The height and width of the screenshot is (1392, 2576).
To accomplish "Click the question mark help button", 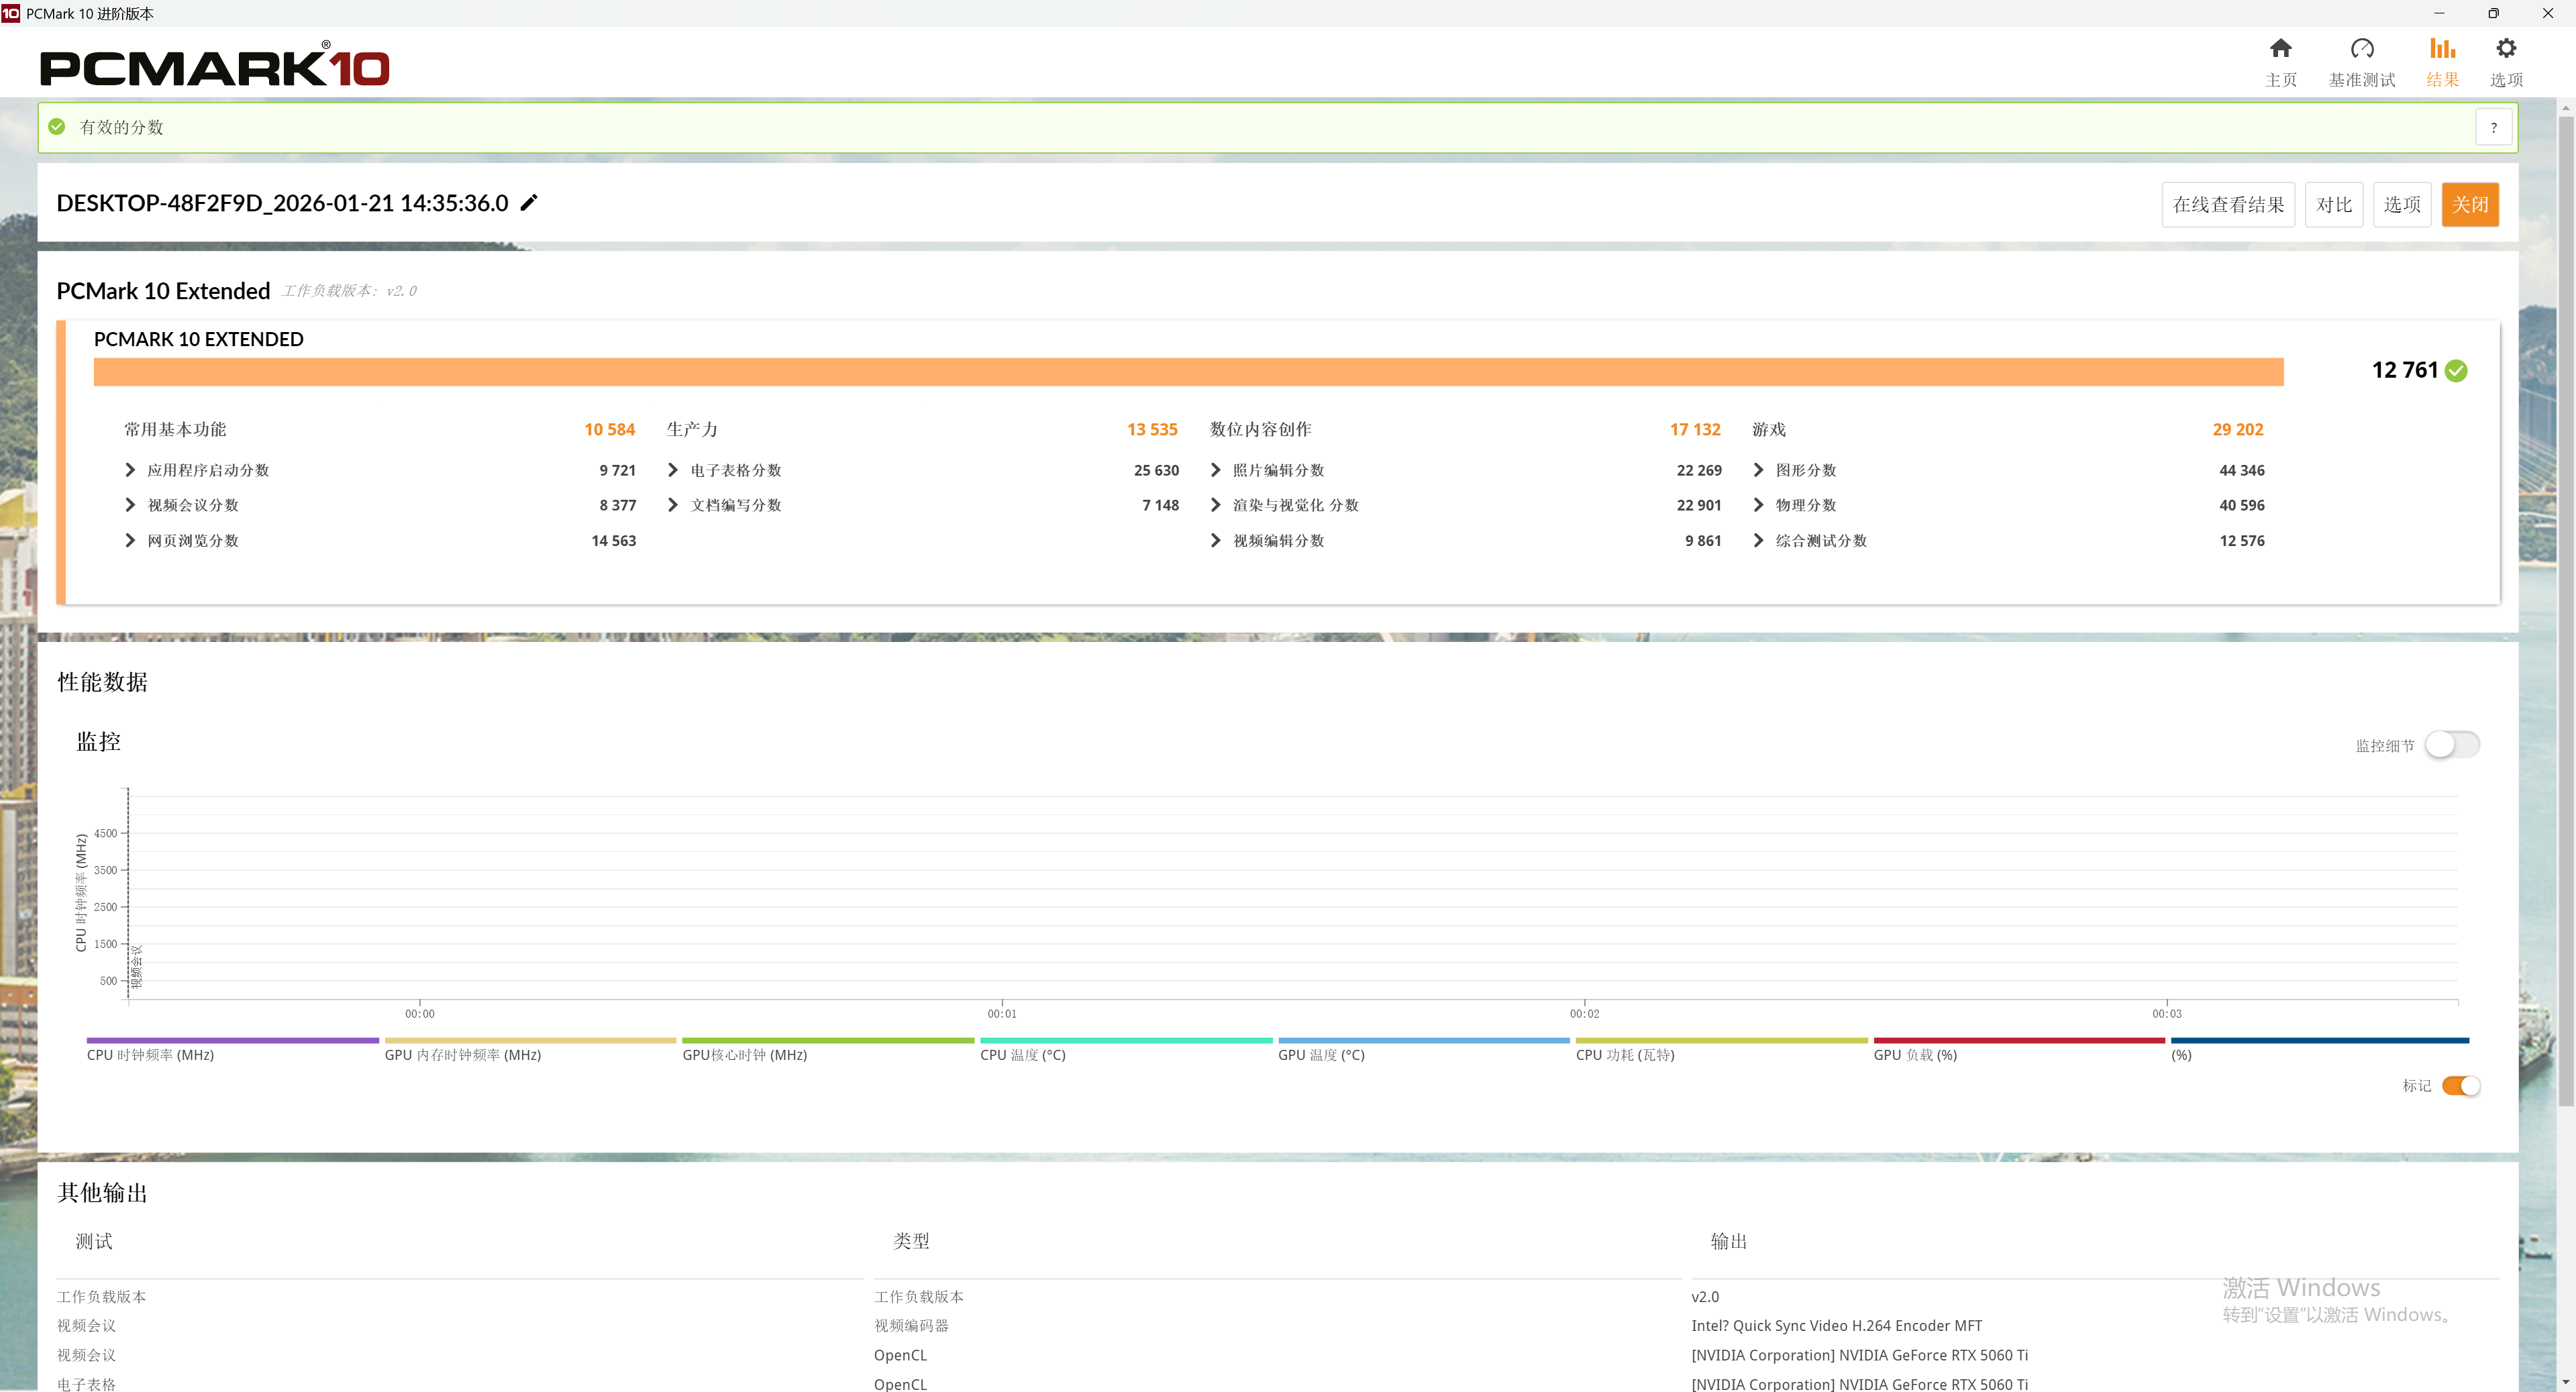I will click(x=2493, y=128).
